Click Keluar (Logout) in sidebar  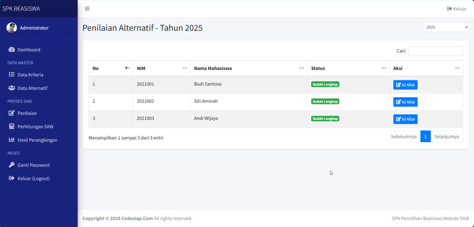coord(33,178)
